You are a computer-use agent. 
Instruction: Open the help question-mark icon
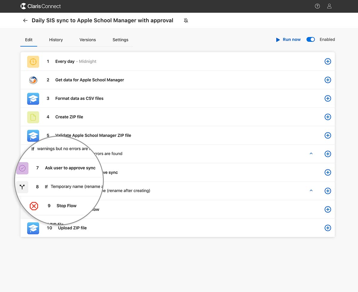[x=317, y=6]
